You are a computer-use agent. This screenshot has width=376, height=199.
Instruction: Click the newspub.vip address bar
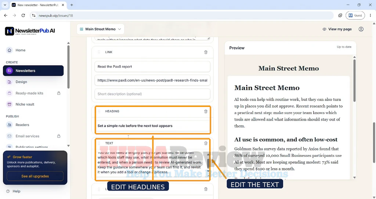[x=182, y=15]
